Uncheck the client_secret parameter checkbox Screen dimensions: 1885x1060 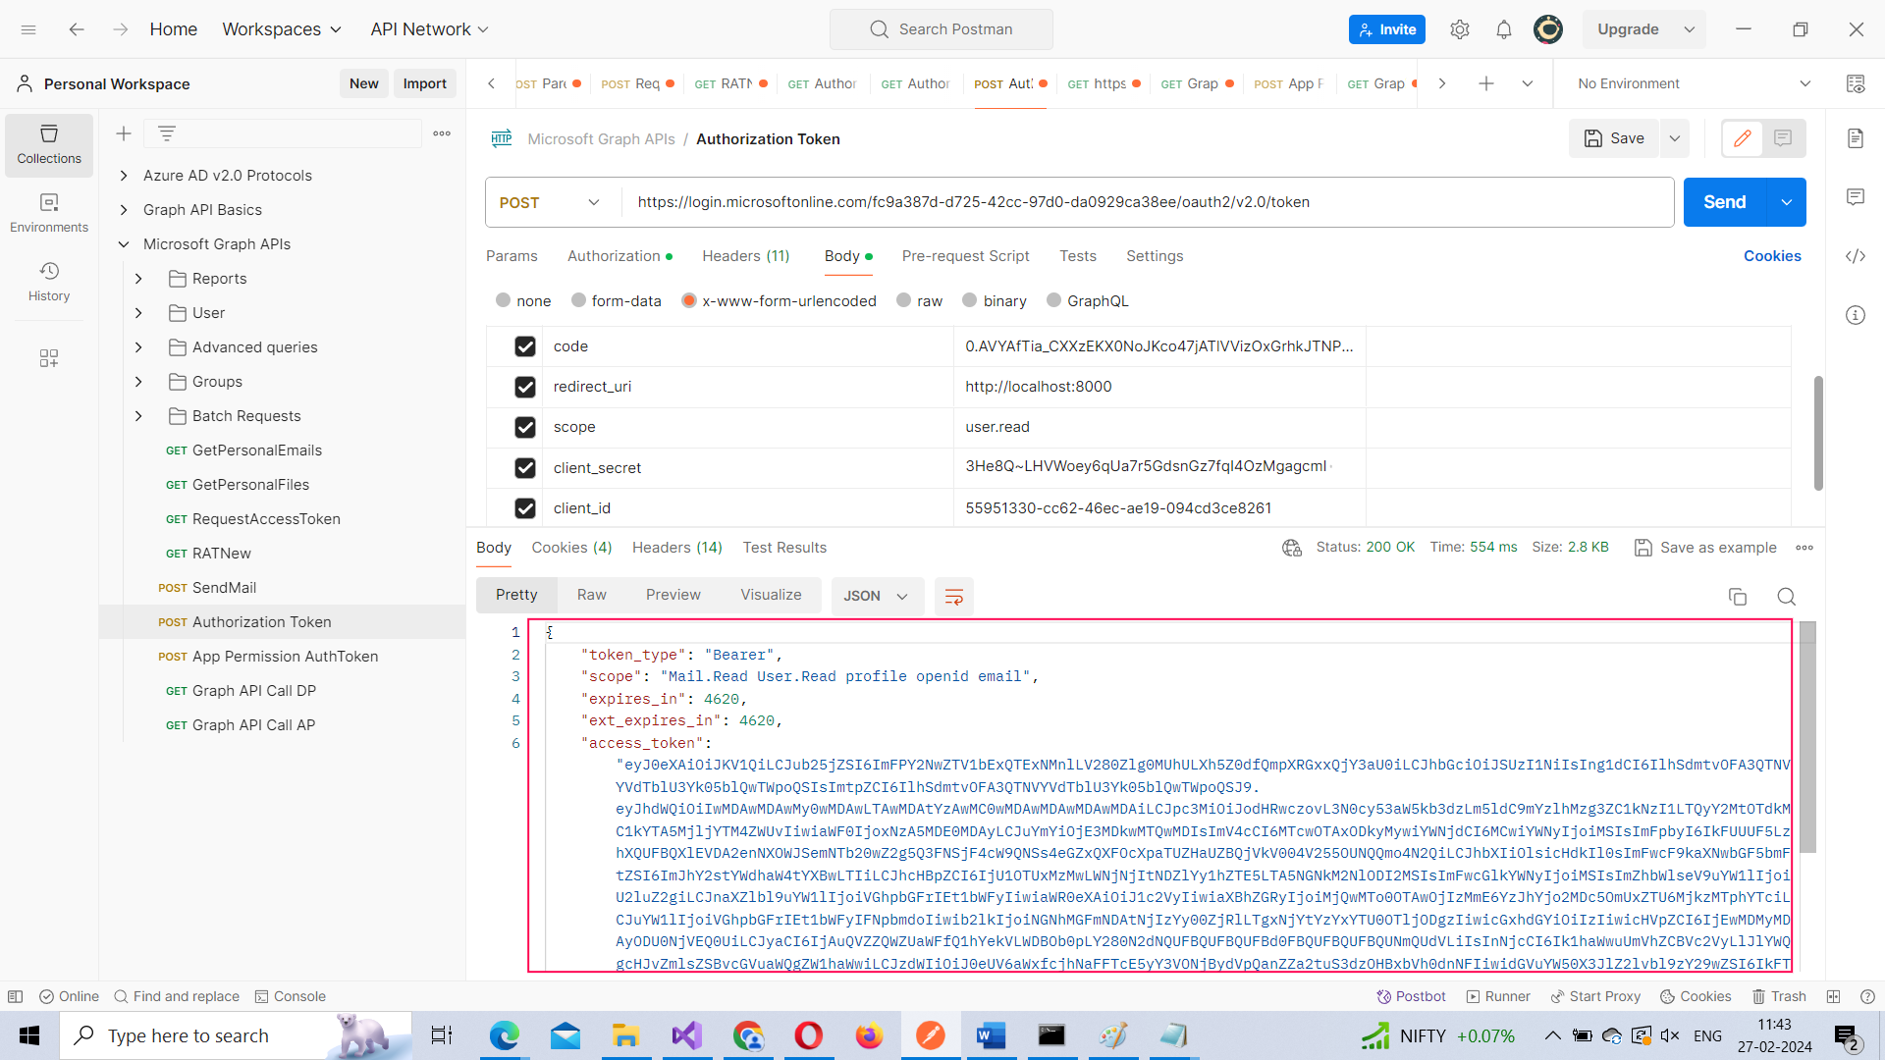pos(525,468)
